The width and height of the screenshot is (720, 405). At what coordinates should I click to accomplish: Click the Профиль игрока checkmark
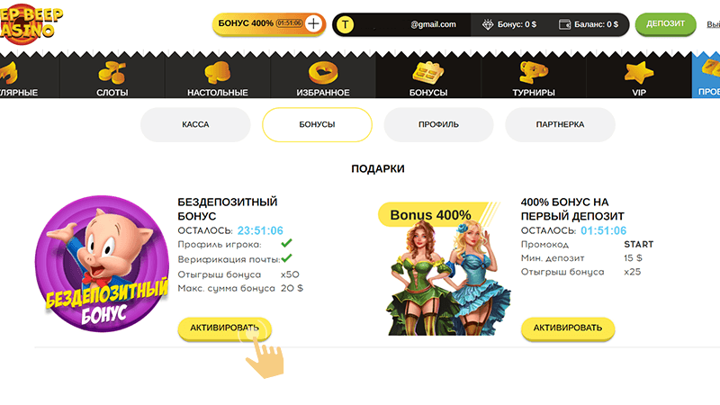pyautogui.click(x=286, y=243)
